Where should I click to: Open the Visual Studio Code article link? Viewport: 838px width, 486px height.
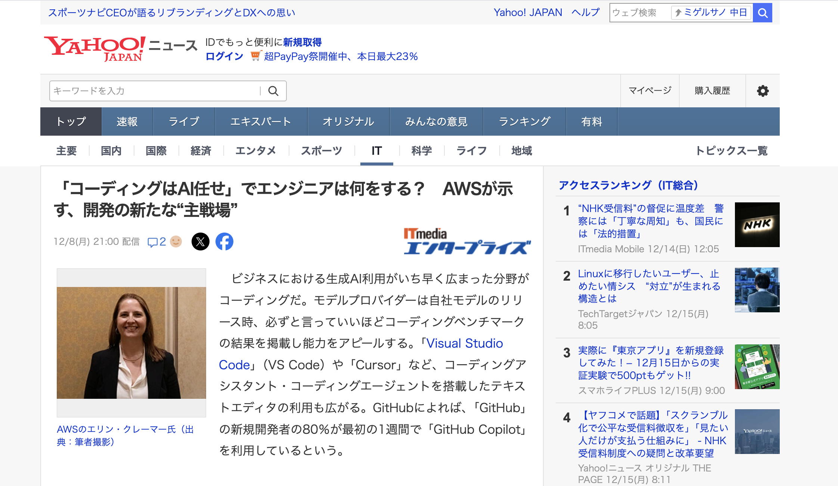[x=465, y=343]
